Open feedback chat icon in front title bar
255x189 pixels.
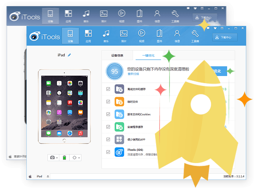(208, 28)
